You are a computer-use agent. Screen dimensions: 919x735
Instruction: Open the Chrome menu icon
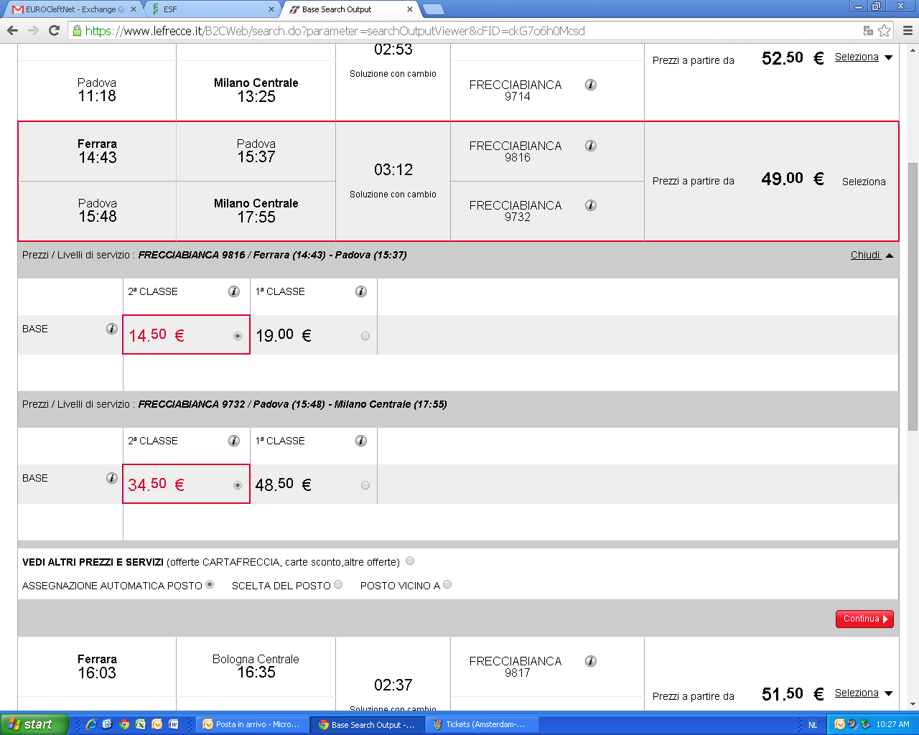[x=908, y=31]
